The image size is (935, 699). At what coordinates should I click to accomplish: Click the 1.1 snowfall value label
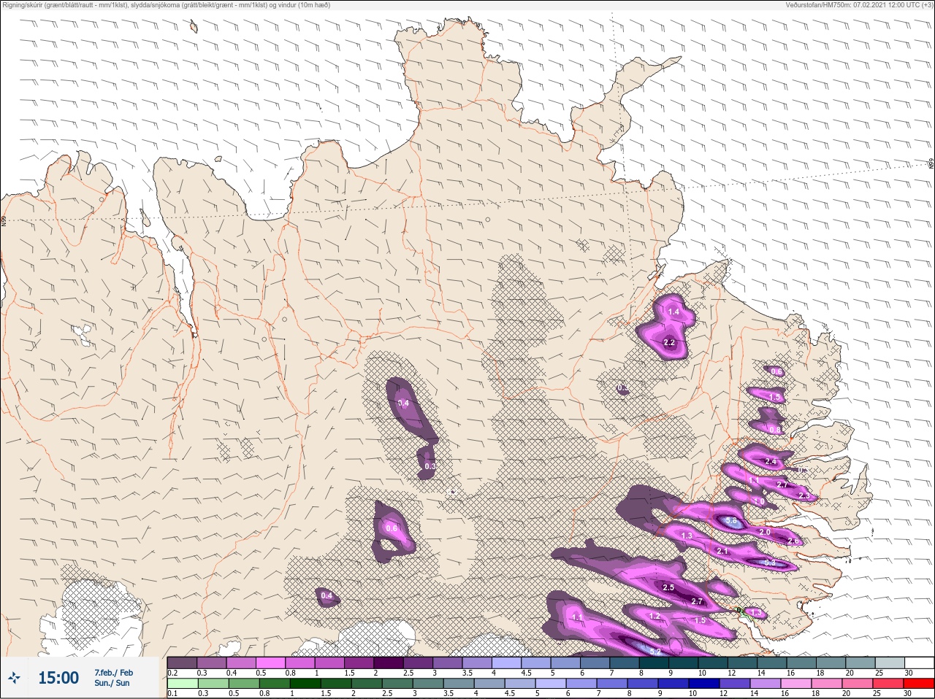click(577, 617)
